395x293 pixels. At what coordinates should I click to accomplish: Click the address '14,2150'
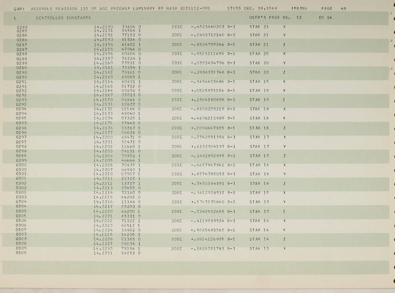[x=103, y=27]
